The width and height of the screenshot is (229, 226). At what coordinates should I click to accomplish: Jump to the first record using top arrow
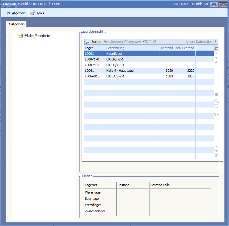tap(216, 53)
